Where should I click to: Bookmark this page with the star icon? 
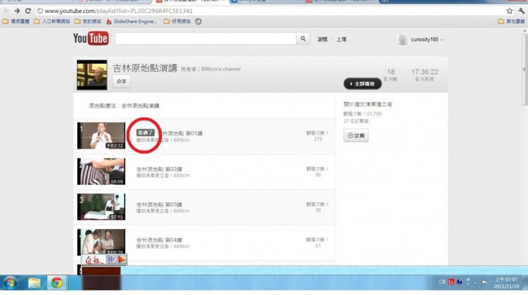(x=509, y=11)
